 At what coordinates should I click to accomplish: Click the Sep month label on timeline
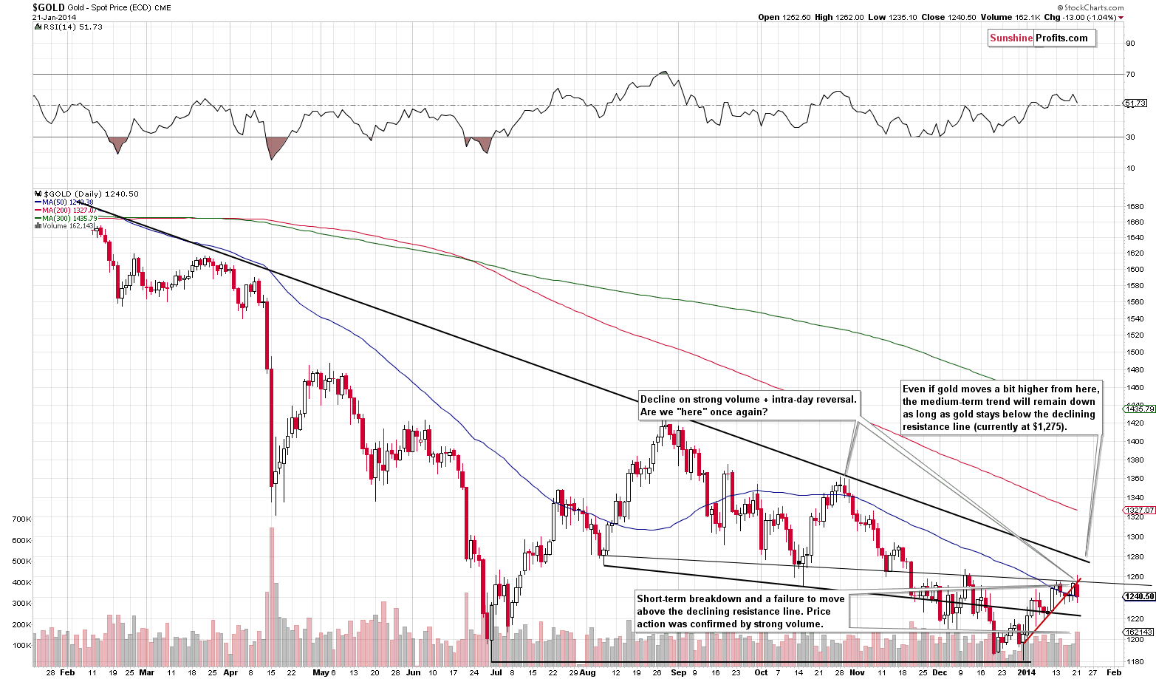[679, 672]
